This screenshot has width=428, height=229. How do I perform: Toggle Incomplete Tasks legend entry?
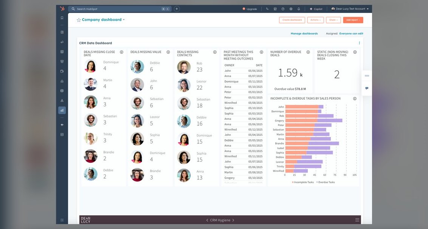pos(303,182)
